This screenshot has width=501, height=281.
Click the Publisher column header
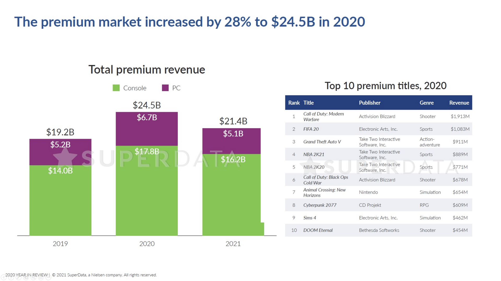tap(369, 103)
